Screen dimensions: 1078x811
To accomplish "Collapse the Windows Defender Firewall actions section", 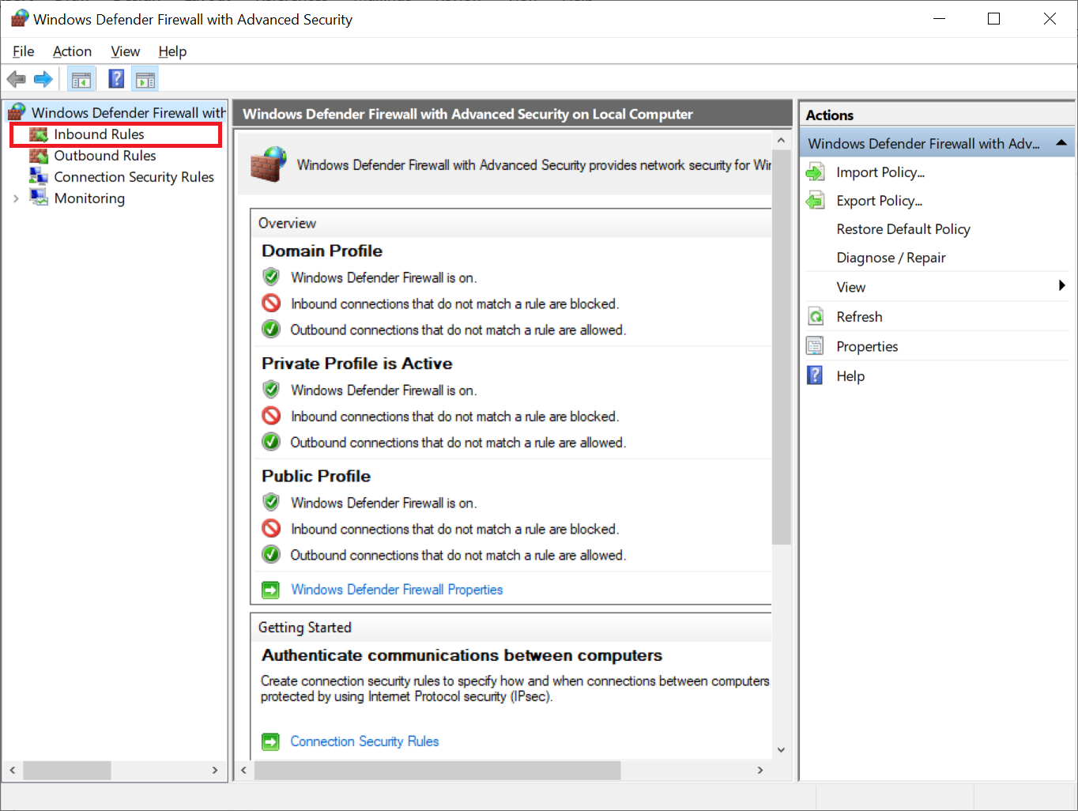I will (x=1061, y=143).
